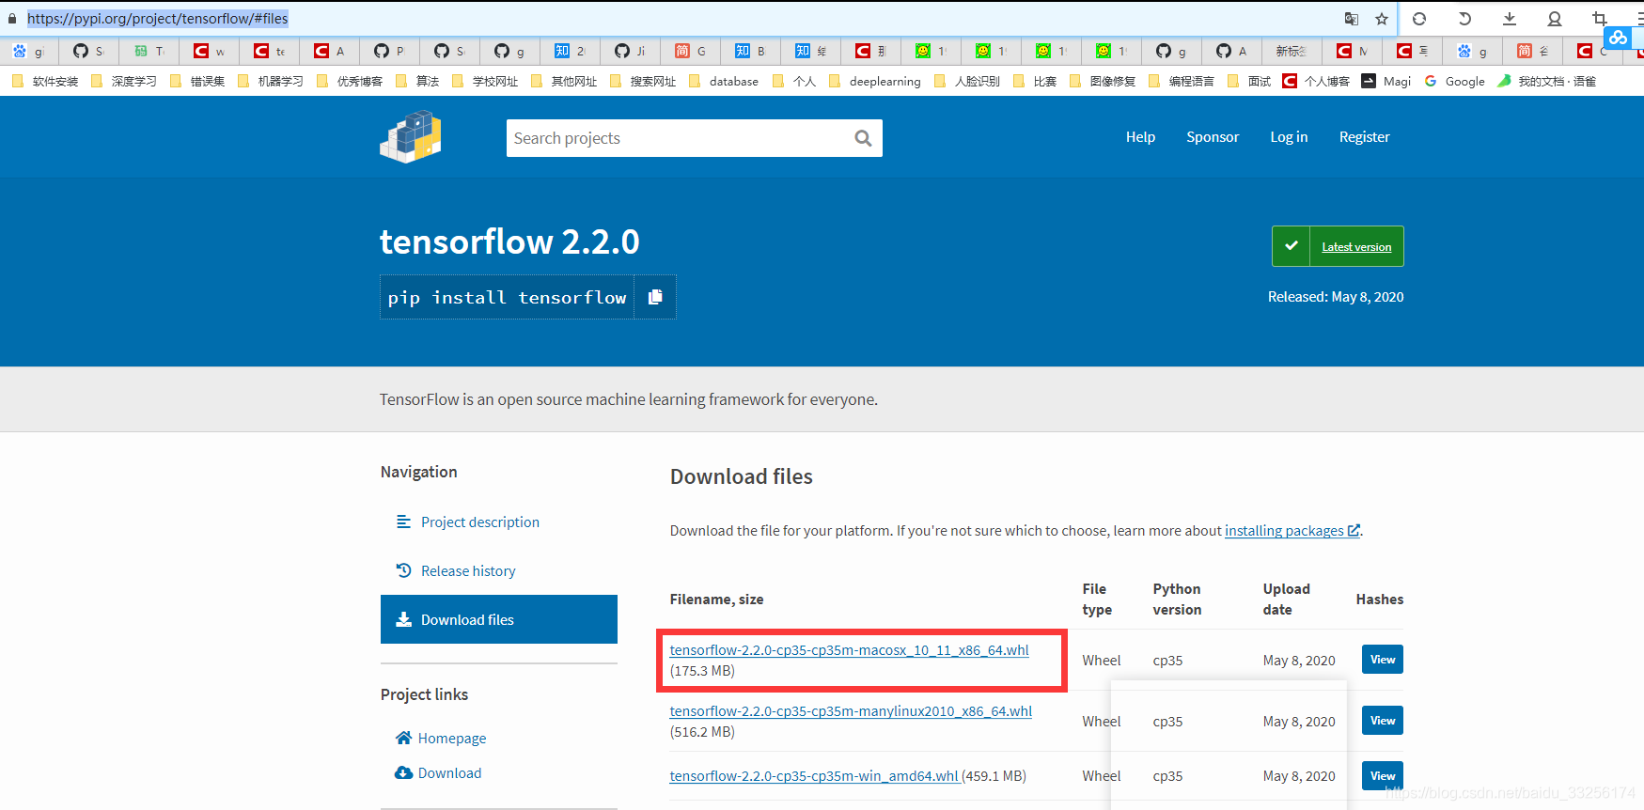The width and height of the screenshot is (1644, 810).
Task: Open the Google bookmark
Action: (1455, 81)
